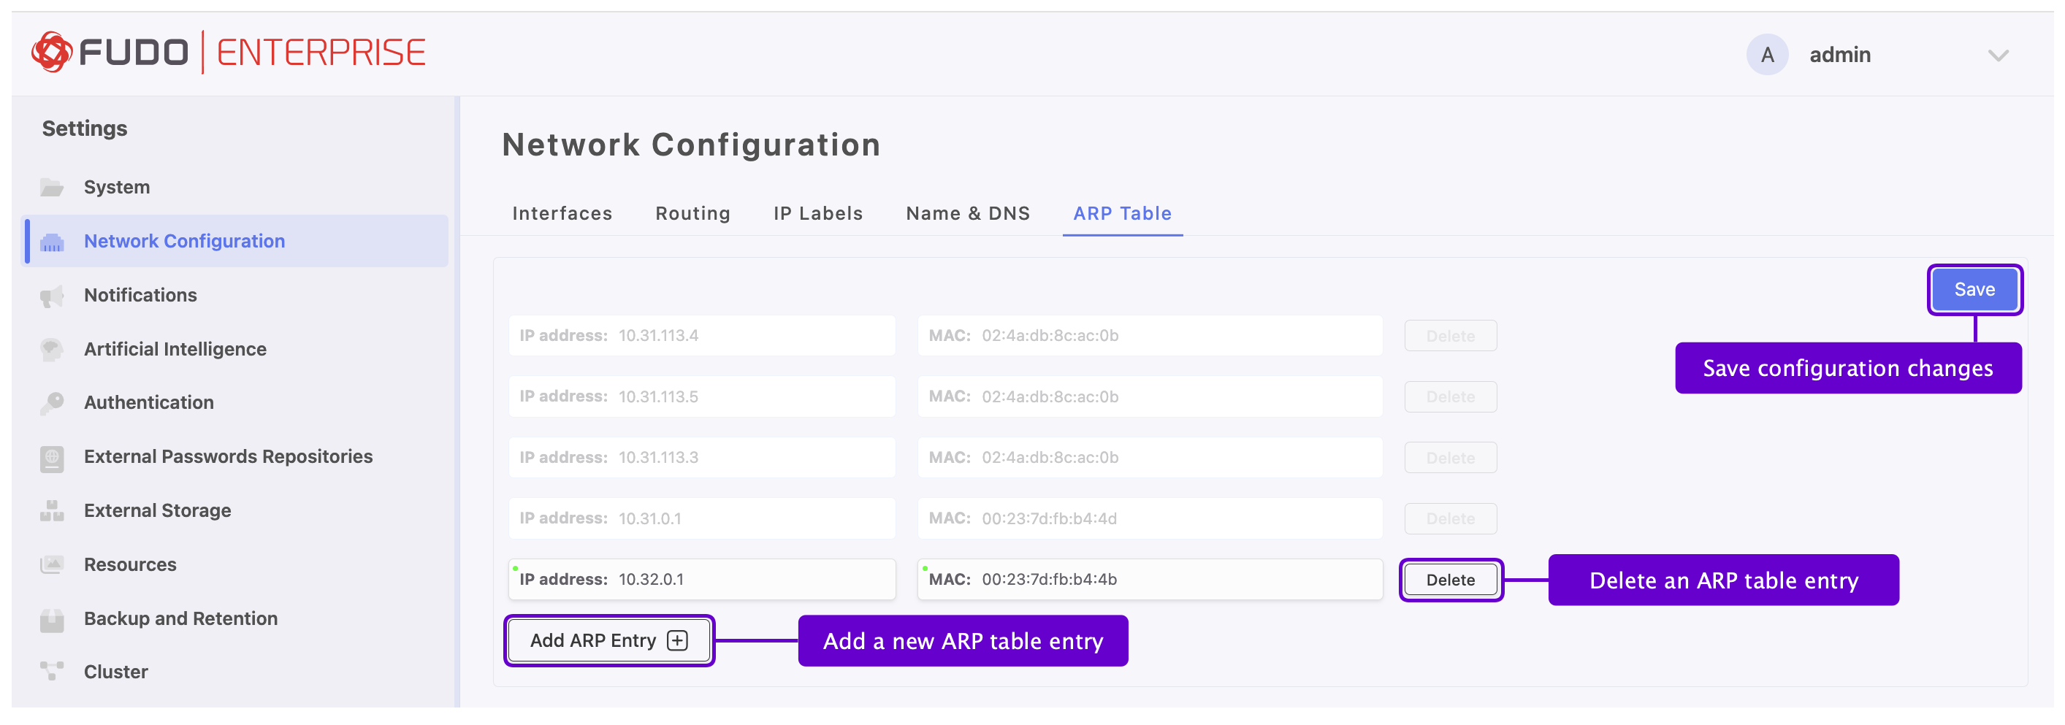Viewport: 2065px width, 725px height.
Task: Open Notifications in the settings sidebar
Action: click(x=140, y=296)
